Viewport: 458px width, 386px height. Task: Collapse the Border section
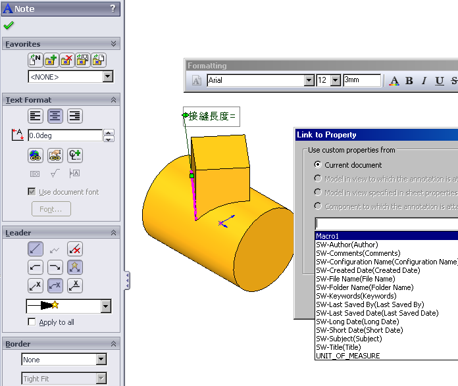coord(114,344)
